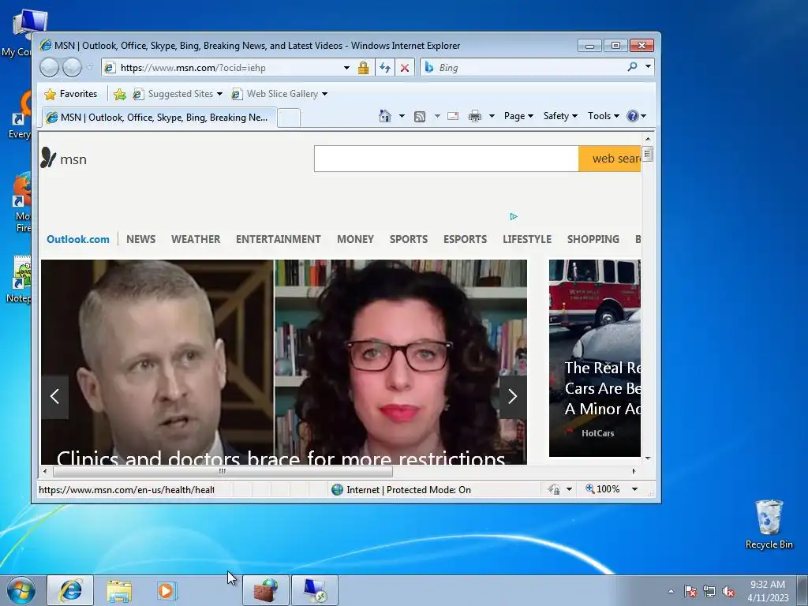
Task: Open Suggested Sites favorites link
Action: point(177,94)
